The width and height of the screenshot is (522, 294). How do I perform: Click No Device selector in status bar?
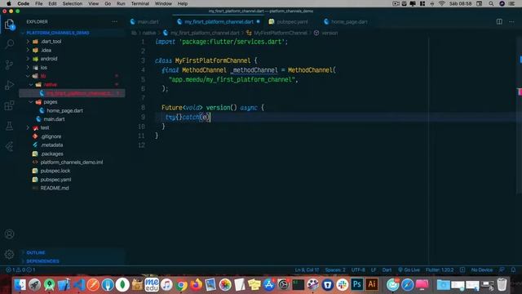click(x=481, y=269)
